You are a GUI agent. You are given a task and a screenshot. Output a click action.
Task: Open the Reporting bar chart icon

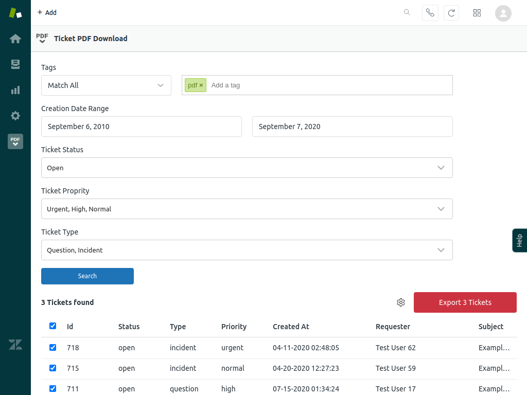click(x=15, y=90)
